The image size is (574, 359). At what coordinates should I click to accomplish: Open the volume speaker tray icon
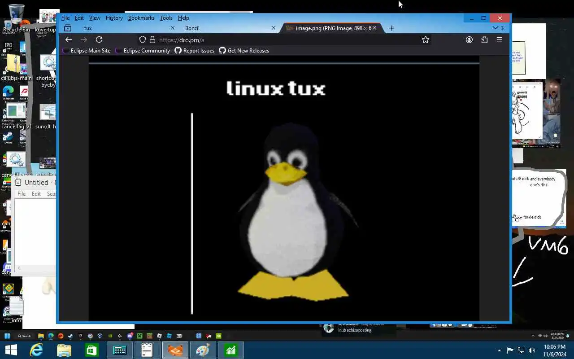(x=532, y=350)
